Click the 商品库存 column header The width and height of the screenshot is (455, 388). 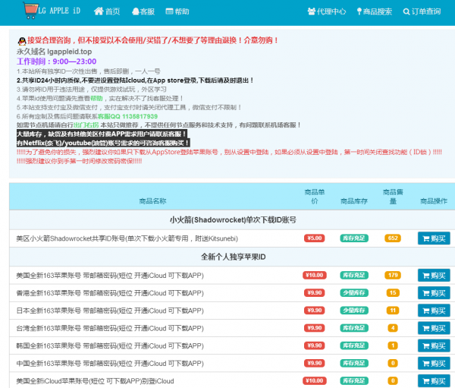(354, 200)
